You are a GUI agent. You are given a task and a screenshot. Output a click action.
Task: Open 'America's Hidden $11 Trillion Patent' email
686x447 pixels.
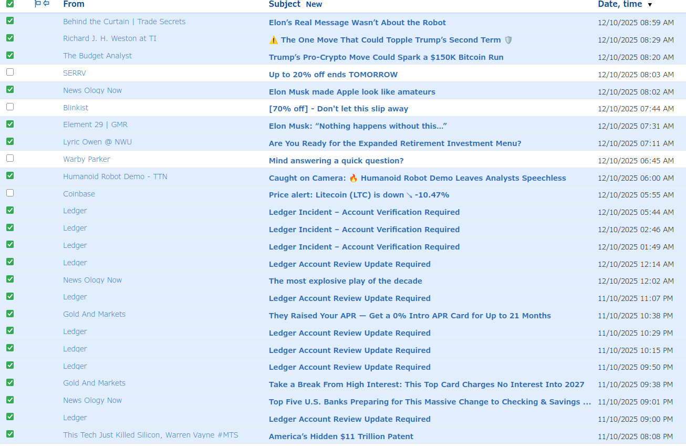(341, 436)
